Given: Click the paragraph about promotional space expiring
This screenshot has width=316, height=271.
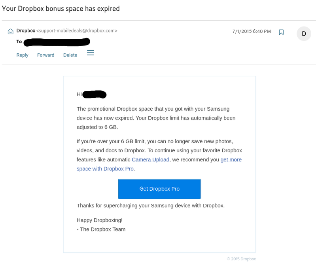Looking at the screenshot, I should tap(156, 118).
